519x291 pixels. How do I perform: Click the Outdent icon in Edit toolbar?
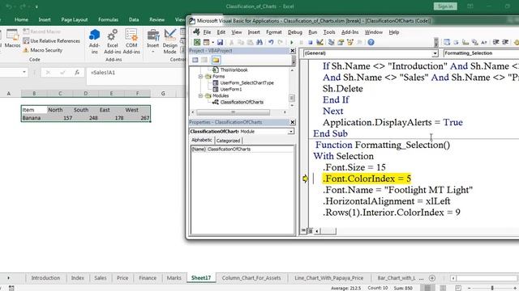click(505, 42)
